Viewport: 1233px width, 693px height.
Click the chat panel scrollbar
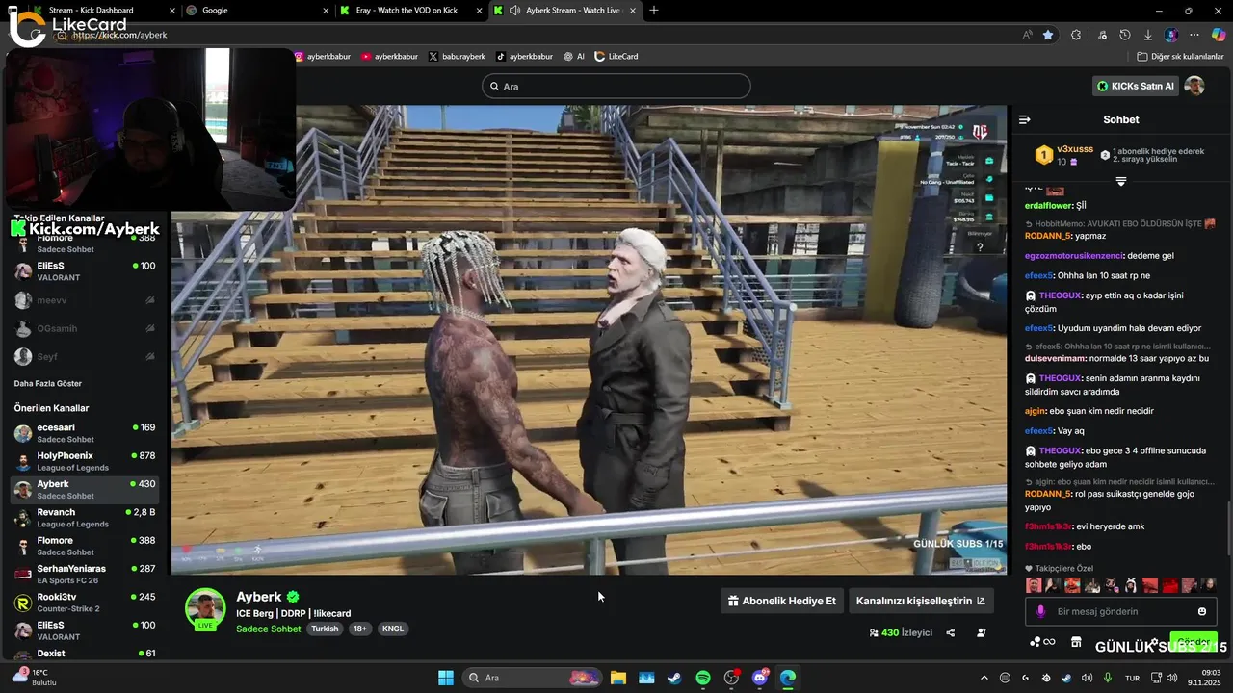tap(1229, 527)
